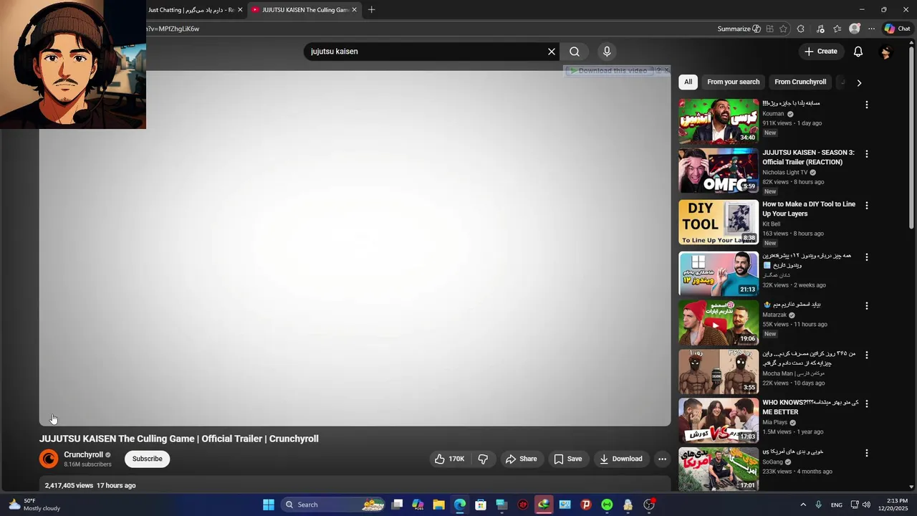Screen dimensions: 917x516
Task: Open the weather widget on taskbar
Action: [34, 505]
